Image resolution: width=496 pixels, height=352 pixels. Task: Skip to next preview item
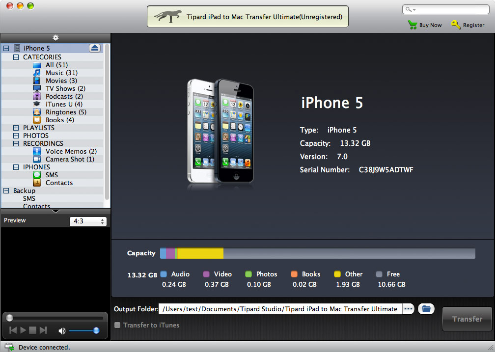point(43,330)
